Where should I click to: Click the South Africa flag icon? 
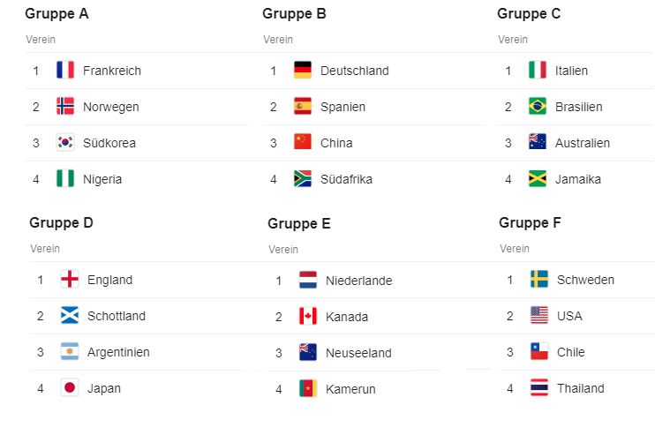[303, 178]
